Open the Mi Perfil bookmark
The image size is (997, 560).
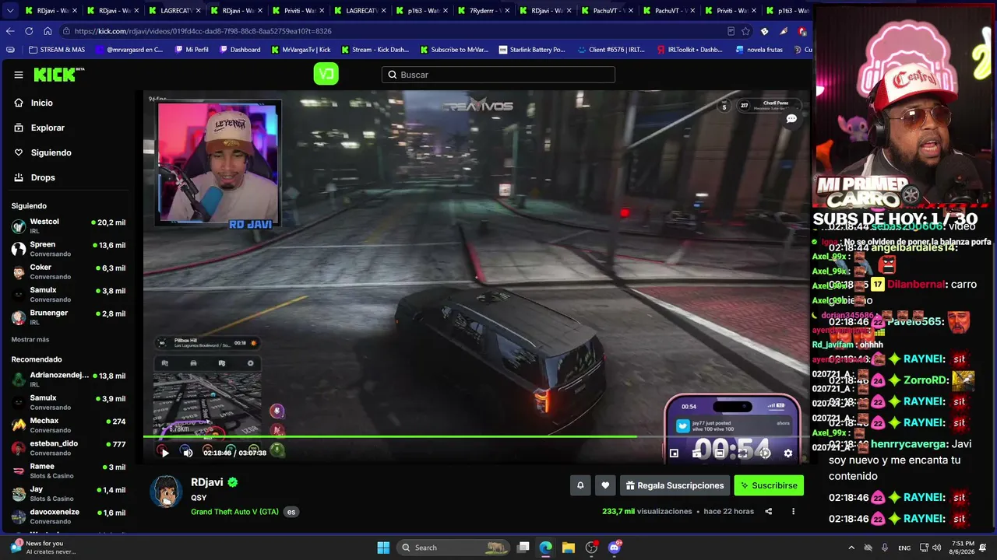(x=192, y=50)
